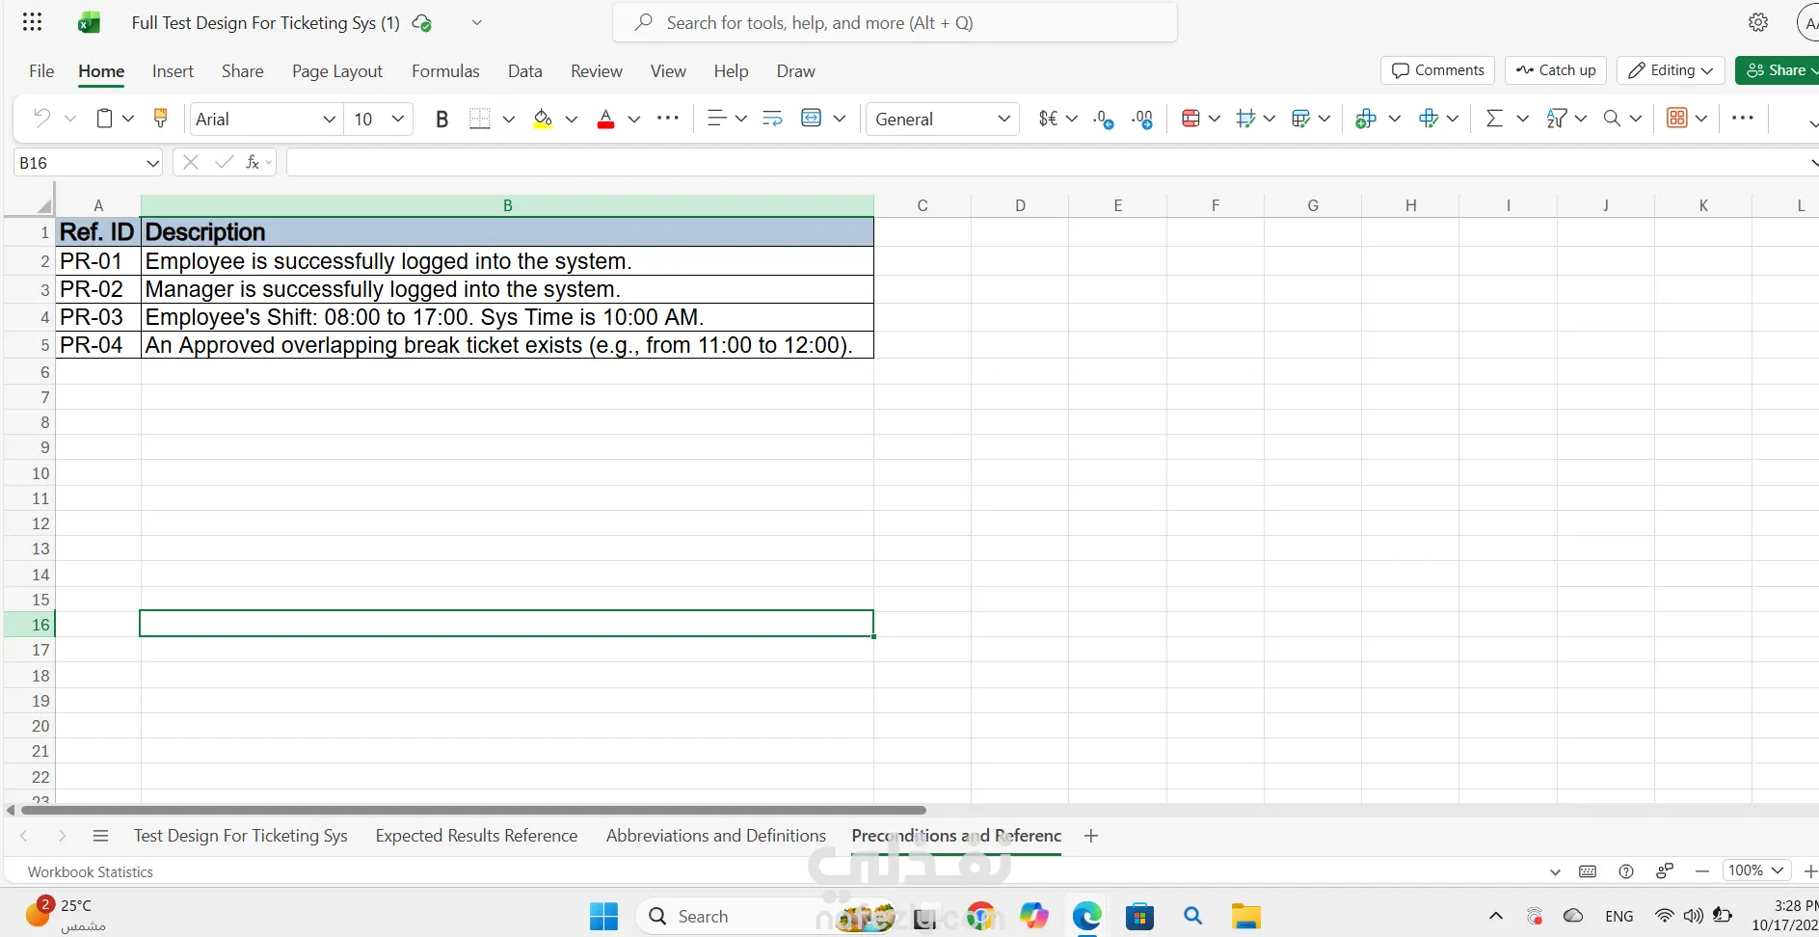Switch to Expected Results Reference sheet
The width and height of the screenshot is (1819, 937).
point(476,836)
